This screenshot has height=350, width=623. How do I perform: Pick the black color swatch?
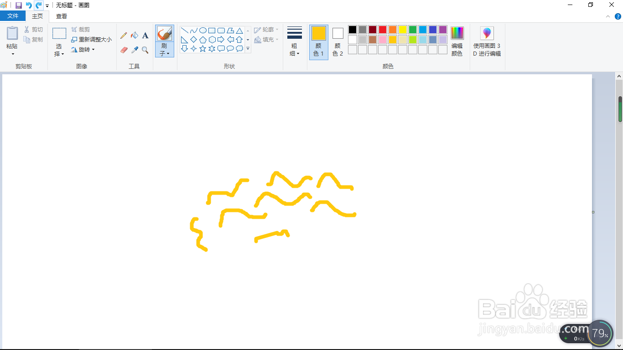[x=353, y=30]
